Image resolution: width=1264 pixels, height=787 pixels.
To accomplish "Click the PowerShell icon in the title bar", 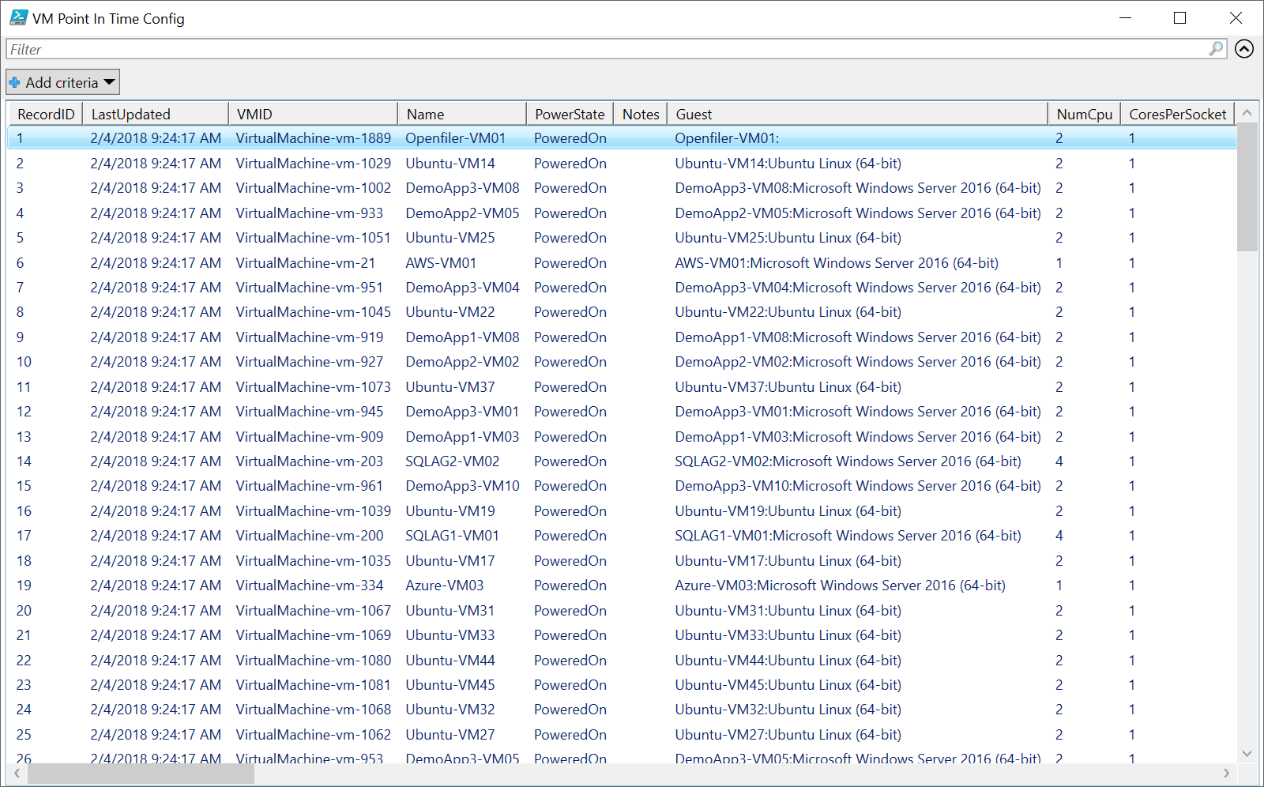I will coord(17,17).
